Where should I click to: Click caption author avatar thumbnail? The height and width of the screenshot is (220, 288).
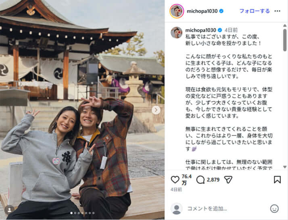(177, 33)
